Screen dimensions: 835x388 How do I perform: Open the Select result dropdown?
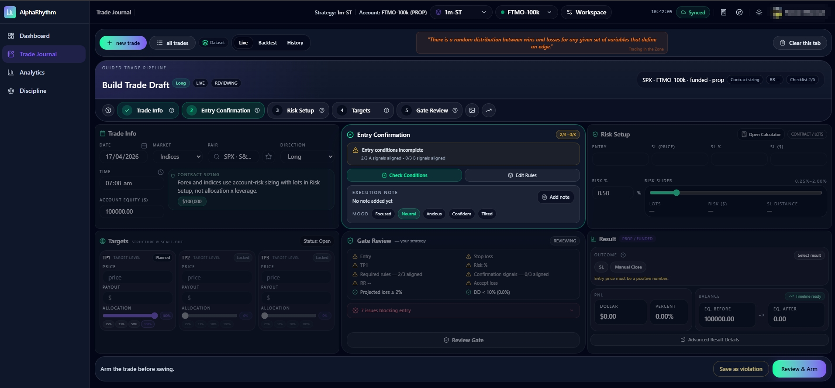[x=809, y=255]
